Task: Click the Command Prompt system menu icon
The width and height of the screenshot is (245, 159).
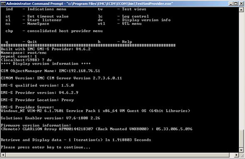Action: pos(3,3)
